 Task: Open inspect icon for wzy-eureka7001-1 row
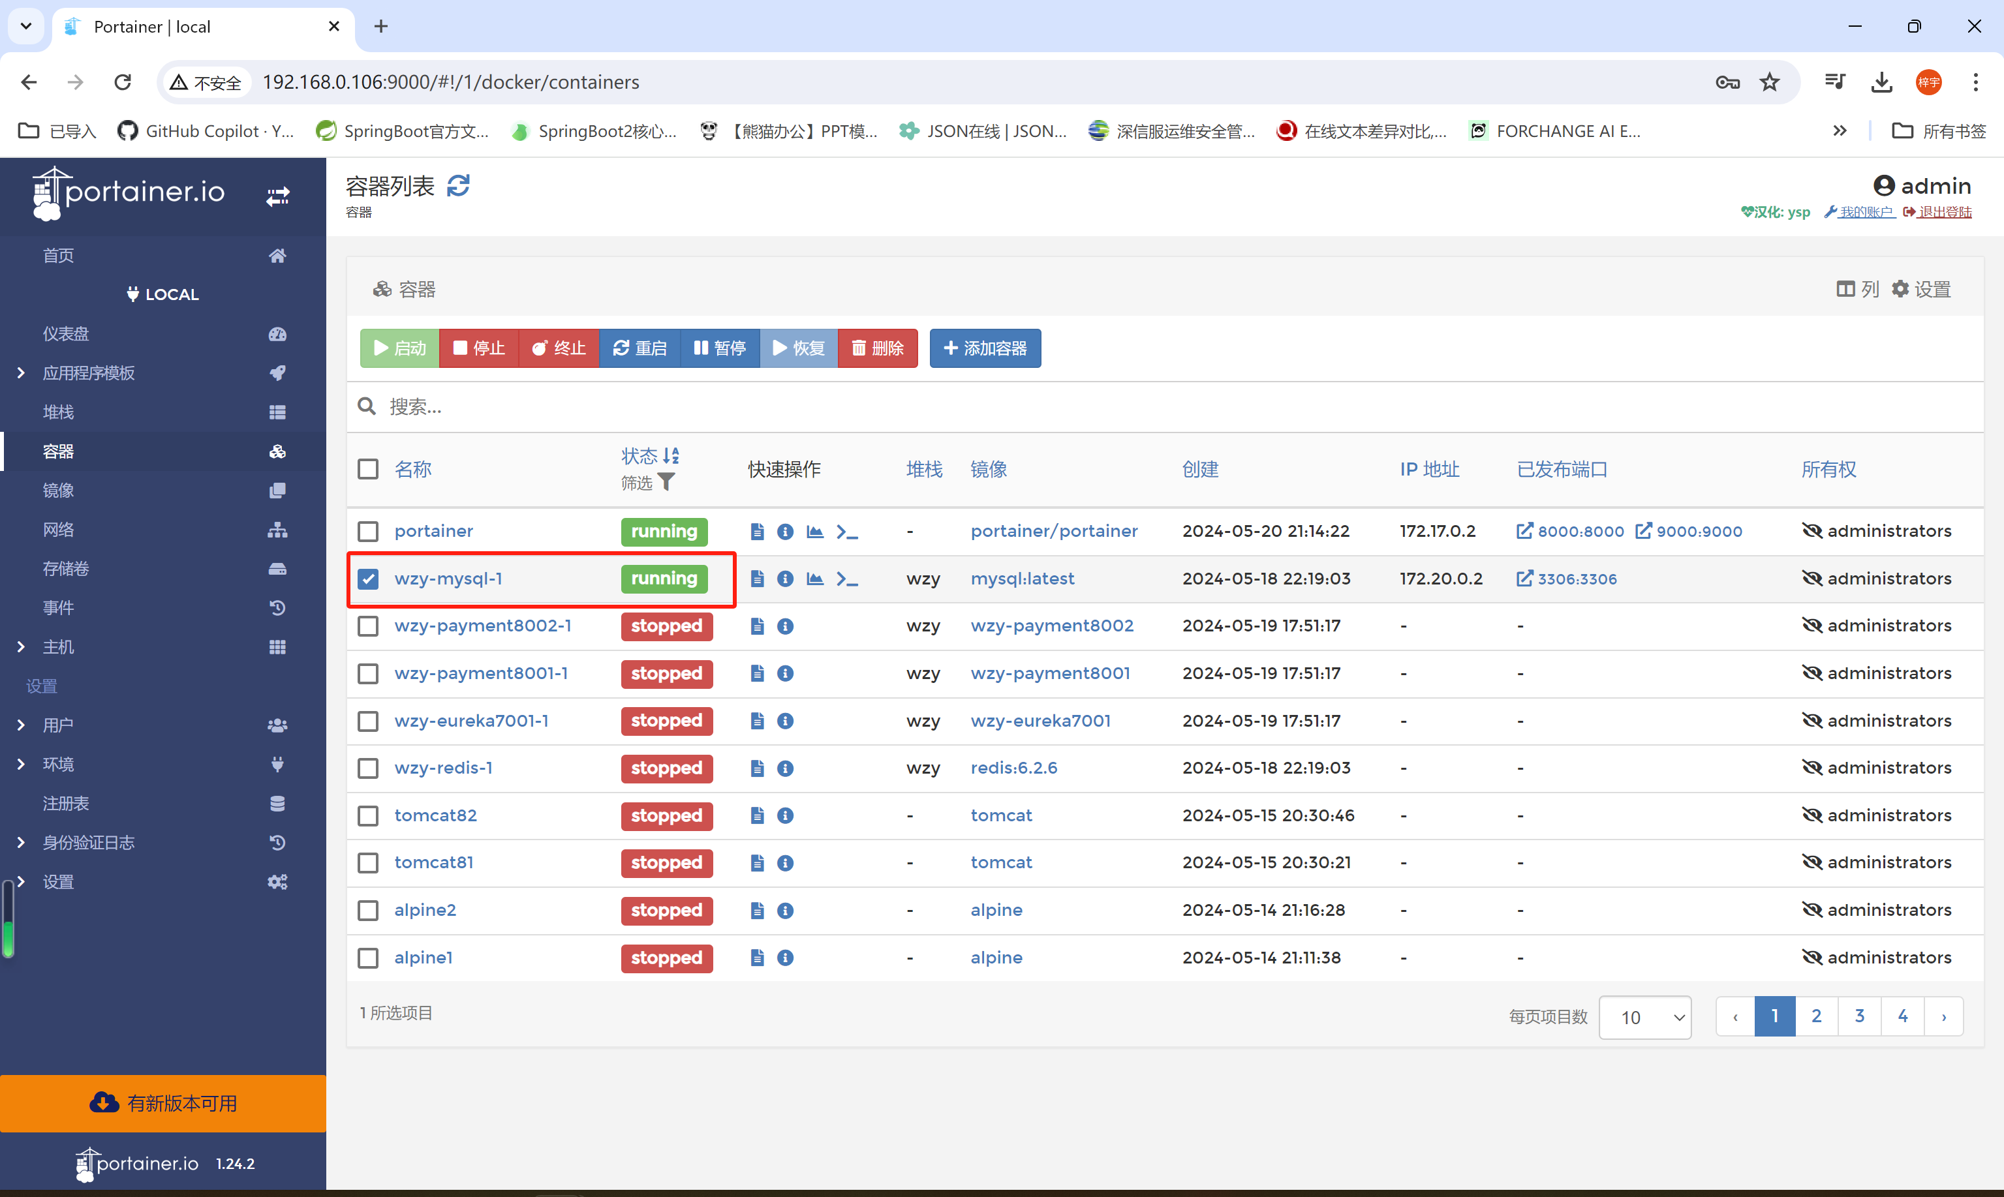click(x=785, y=720)
